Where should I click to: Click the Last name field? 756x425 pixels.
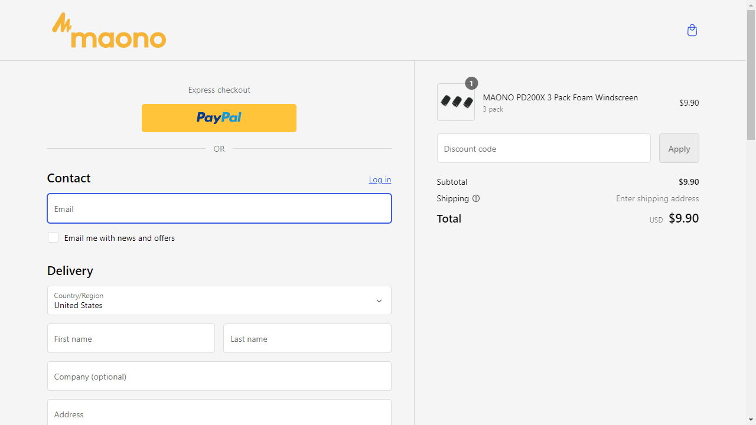click(307, 338)
